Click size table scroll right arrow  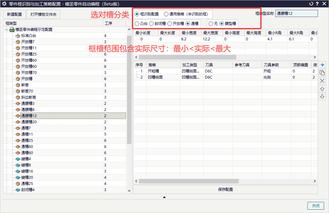coord(315,57)
